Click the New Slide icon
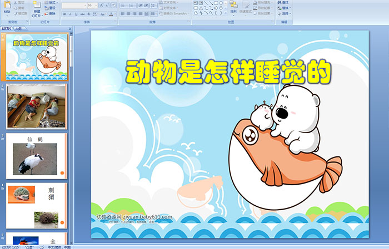This screenshot has height=249, width=389. [37, 6]
